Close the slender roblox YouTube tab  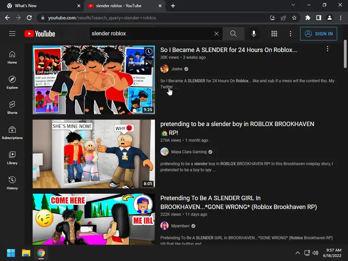pyautogui.click(x=160, y=6)
